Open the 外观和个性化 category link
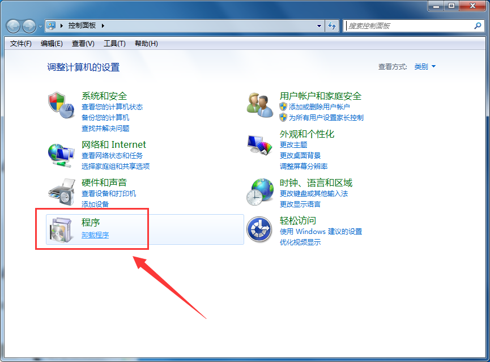Viewport: 490px width, 362px height. pyautogui.click(x=307, y=134)
